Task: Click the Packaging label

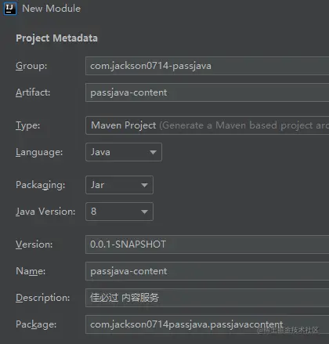Action: [x=41, y=185]
